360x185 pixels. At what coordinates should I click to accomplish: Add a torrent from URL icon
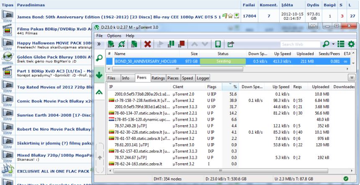(122, 44)
